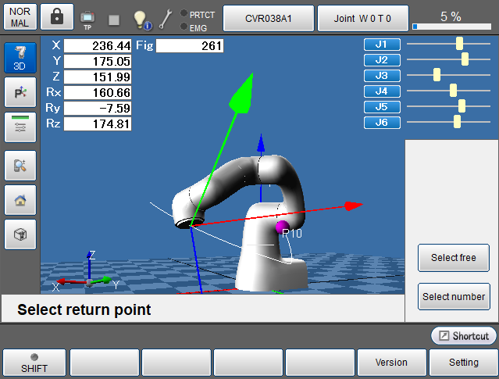Open the Joint W 0 T 0 selector

click(362, 17)
